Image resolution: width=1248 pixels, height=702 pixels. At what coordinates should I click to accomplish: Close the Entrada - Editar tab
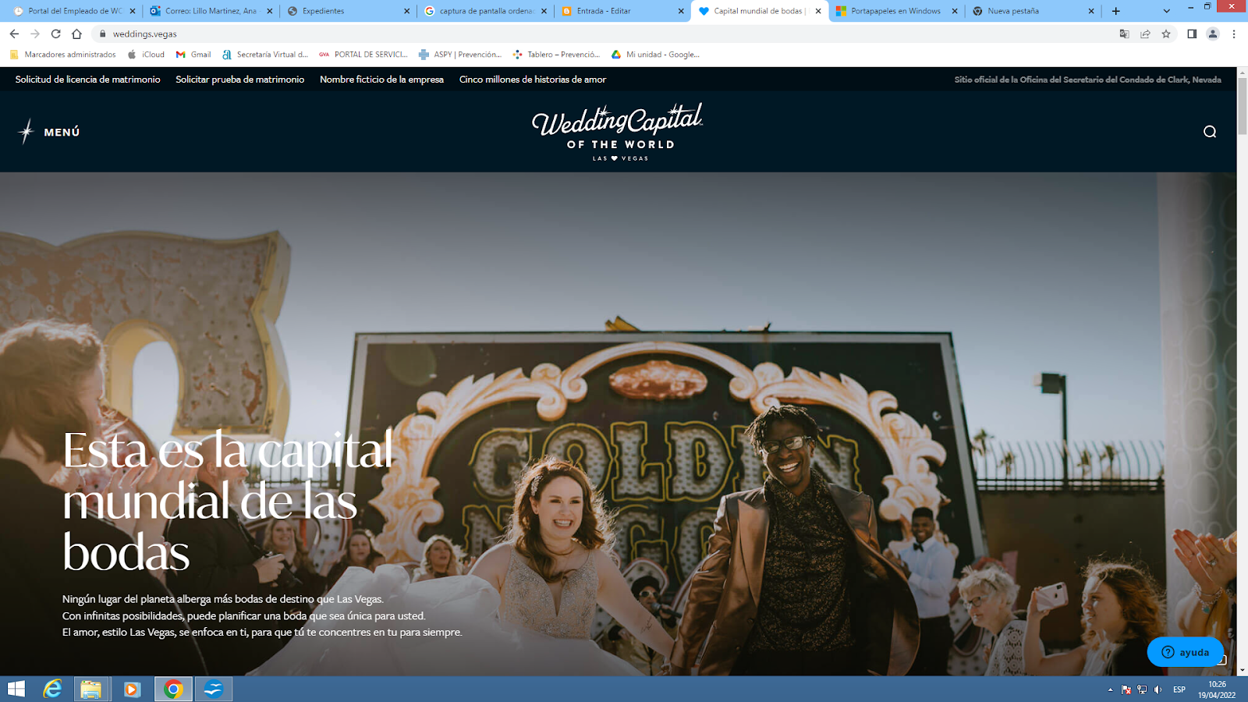click(681, 11)
